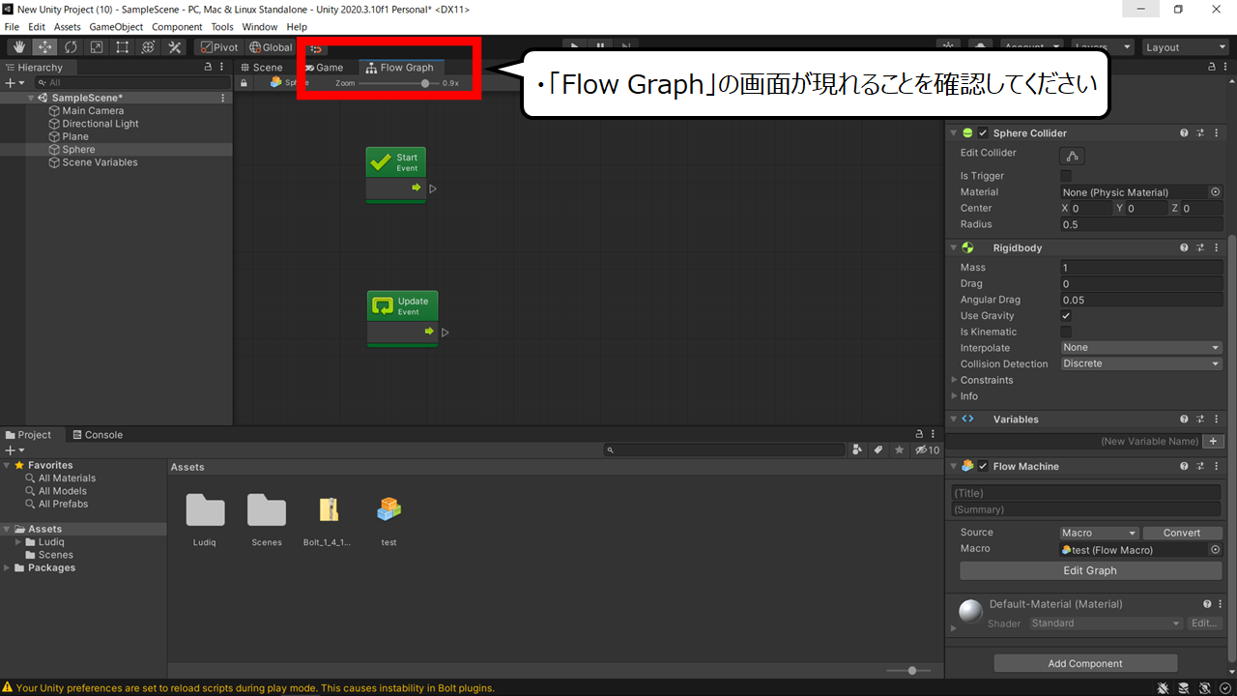The height and width of the screenshot is (696, 1237).
Task: Collapse the Sphere Collider component
Action: click(954, 133)
